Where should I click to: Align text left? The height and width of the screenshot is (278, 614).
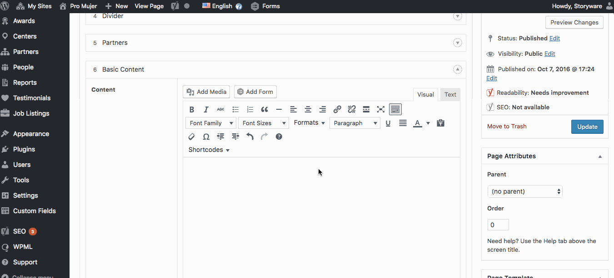point(294,109)
